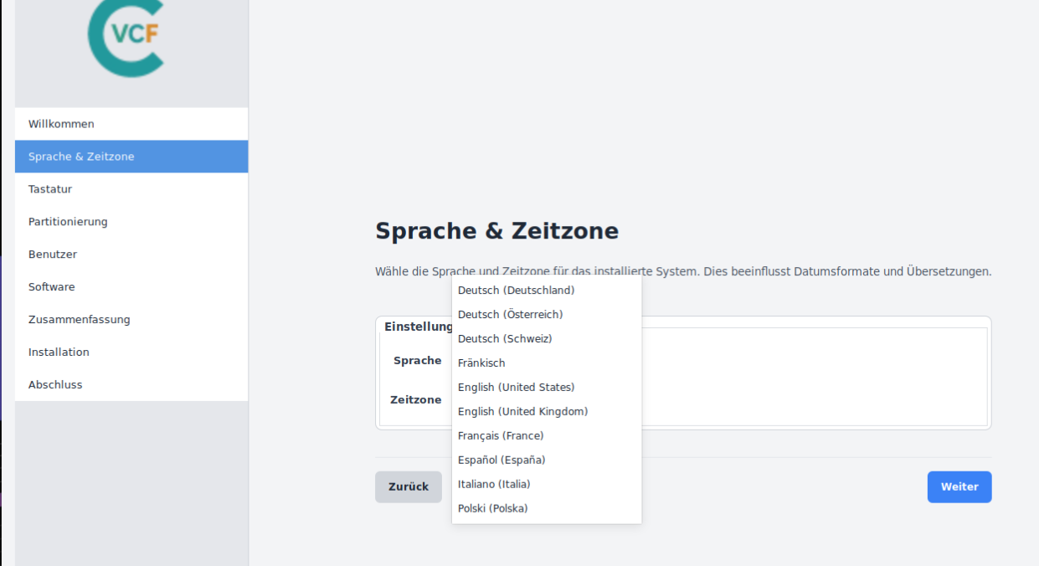Choose Español (España) in the dropdown
Viewport: 1039px width, 566px height.
point(501,461)
